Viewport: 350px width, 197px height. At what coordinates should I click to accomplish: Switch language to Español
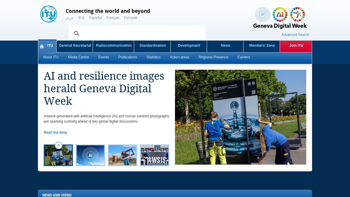96,18
